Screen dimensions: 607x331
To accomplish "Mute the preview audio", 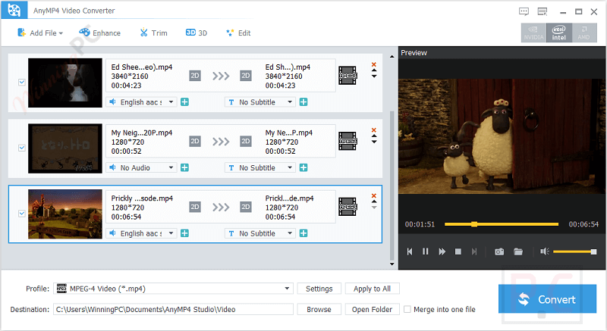I will (545, 251).
